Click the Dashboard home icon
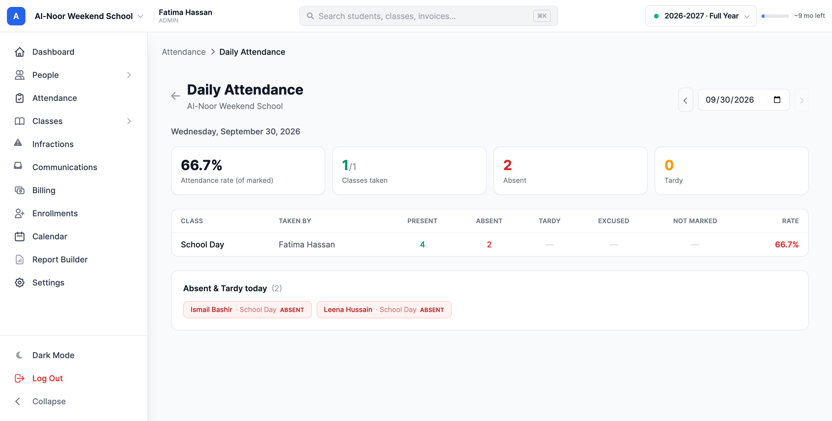The width and height of the screenshot is (832, 421). coord(19,52)
